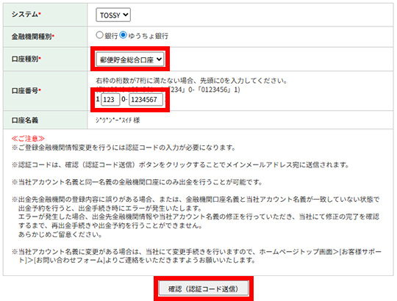Click the ≪ご注意≫ red heading
Image resolution: width=397 pixels, height=301 pixels.
click(x=28, y=139)
